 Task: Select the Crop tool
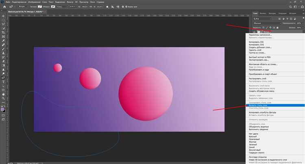point(3,32)
